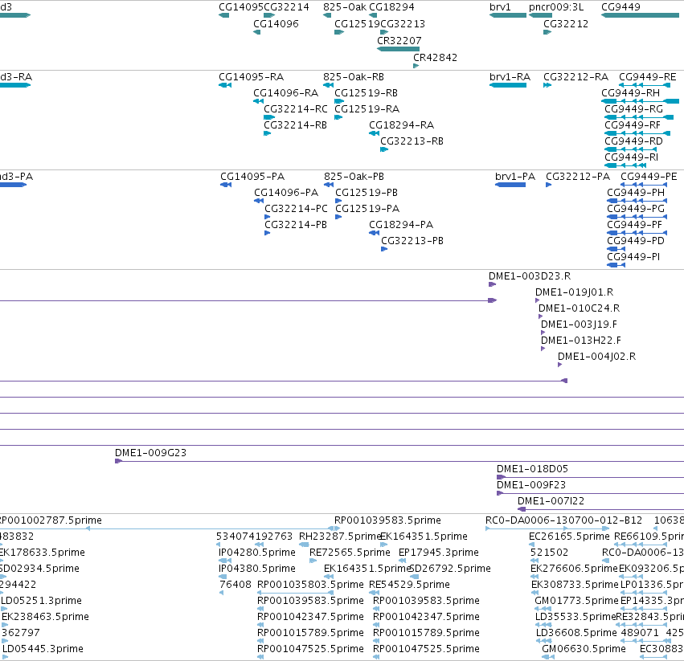This screenshot has height=661, width=684.
Task: Open the CG14095-RA transcript label
Action: [x=251, y=77]
